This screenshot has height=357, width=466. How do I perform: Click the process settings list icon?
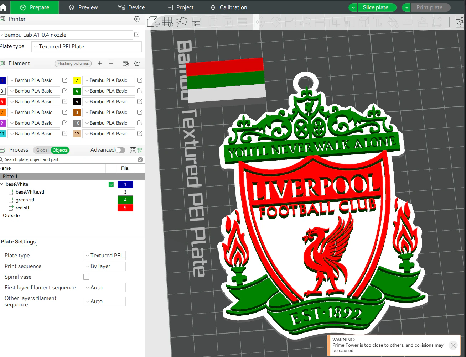coord(133,150)
